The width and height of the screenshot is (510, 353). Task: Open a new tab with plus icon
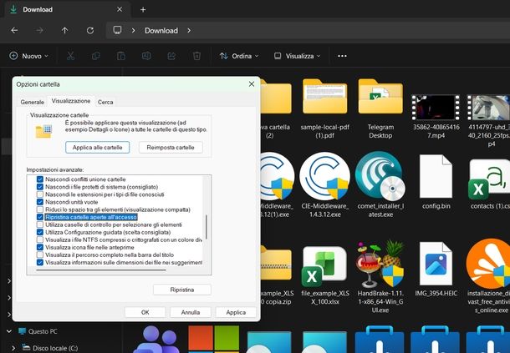pos(143,10)
